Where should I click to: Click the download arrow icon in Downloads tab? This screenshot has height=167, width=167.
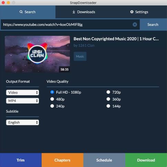74,12
